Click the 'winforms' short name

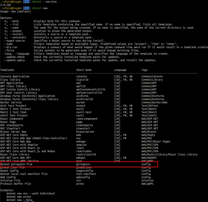coord(82,96)
